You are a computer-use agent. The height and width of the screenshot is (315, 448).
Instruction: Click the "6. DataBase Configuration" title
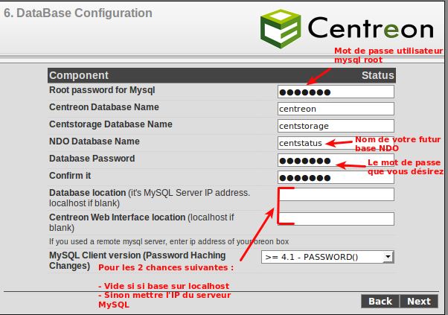tap(78, 13)
